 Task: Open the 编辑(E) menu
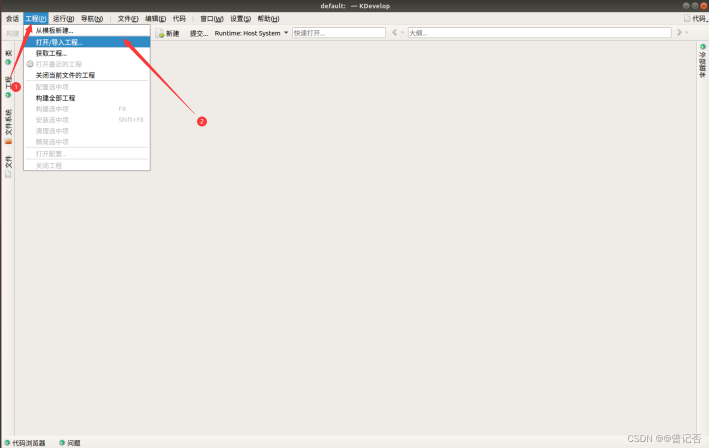point(155,18)
